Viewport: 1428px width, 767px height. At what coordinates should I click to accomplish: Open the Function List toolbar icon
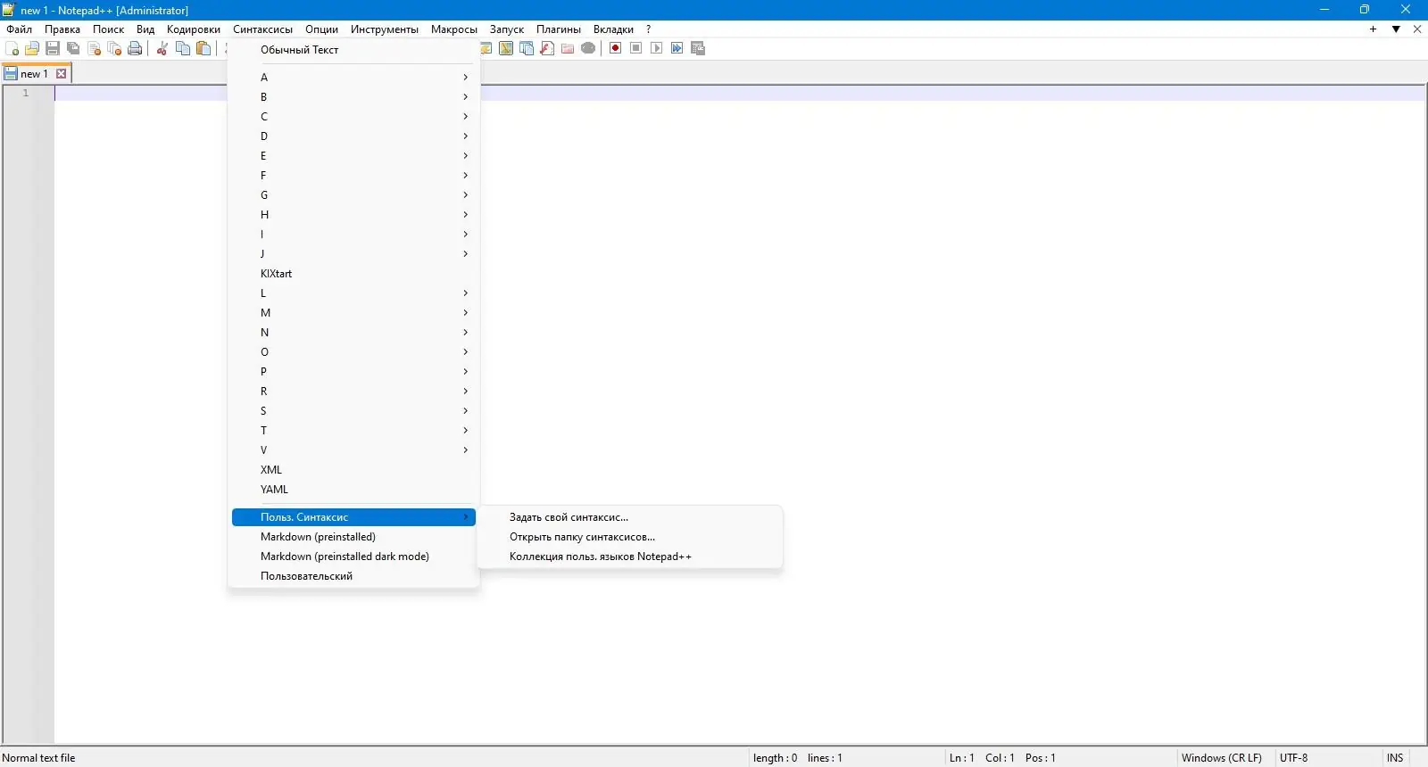547,48
